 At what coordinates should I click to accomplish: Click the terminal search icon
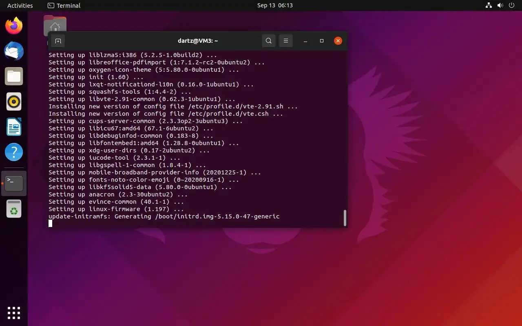click(268, 41)
